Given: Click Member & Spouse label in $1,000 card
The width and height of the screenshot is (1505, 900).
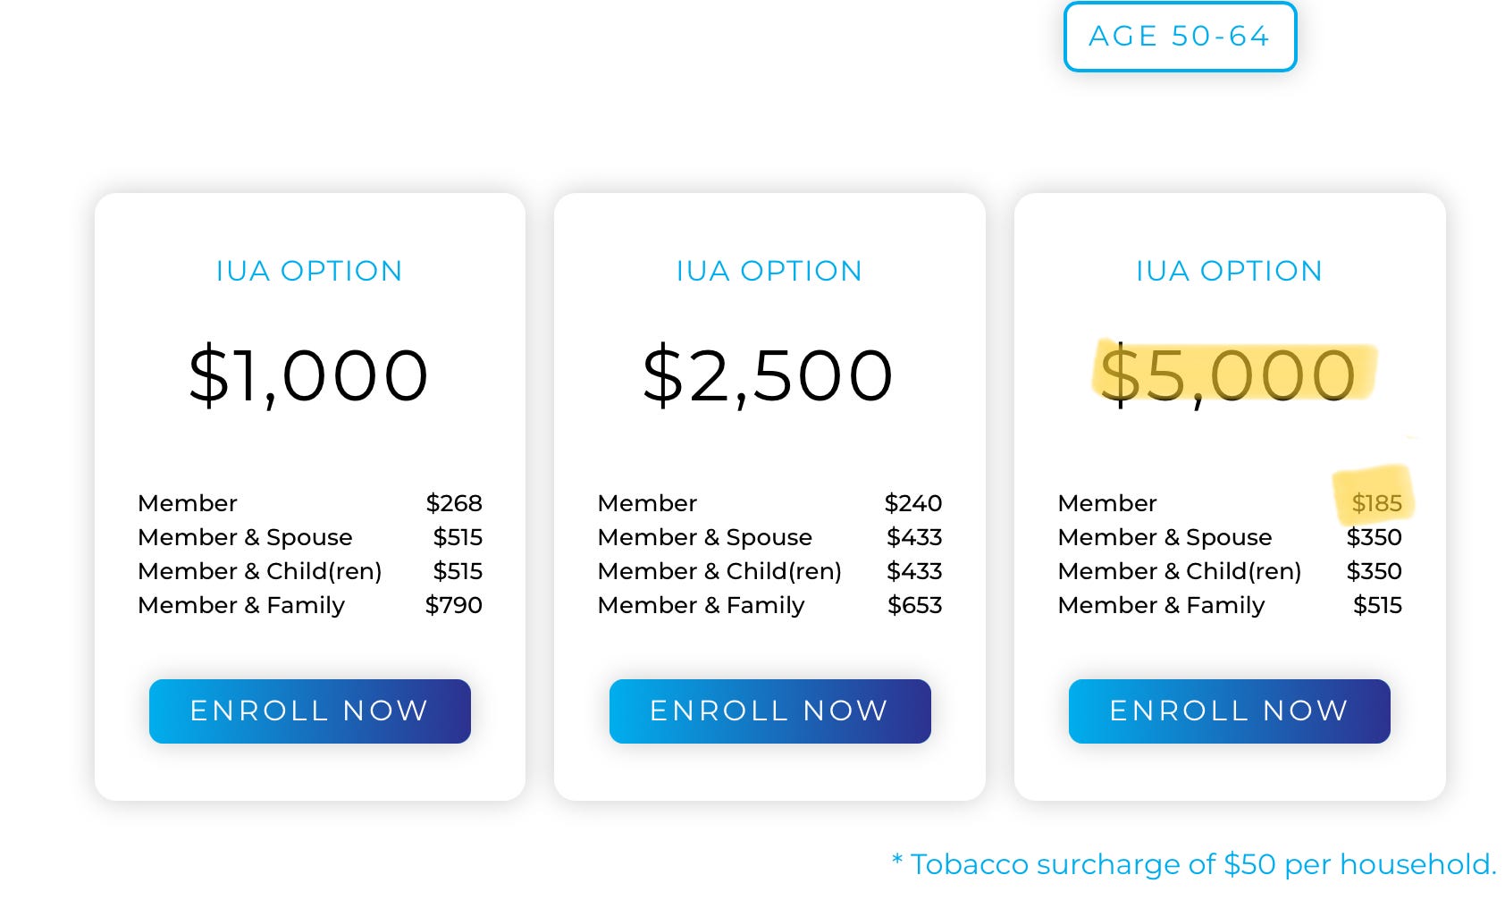Looking at the screenshot, I should coord(245,537).
